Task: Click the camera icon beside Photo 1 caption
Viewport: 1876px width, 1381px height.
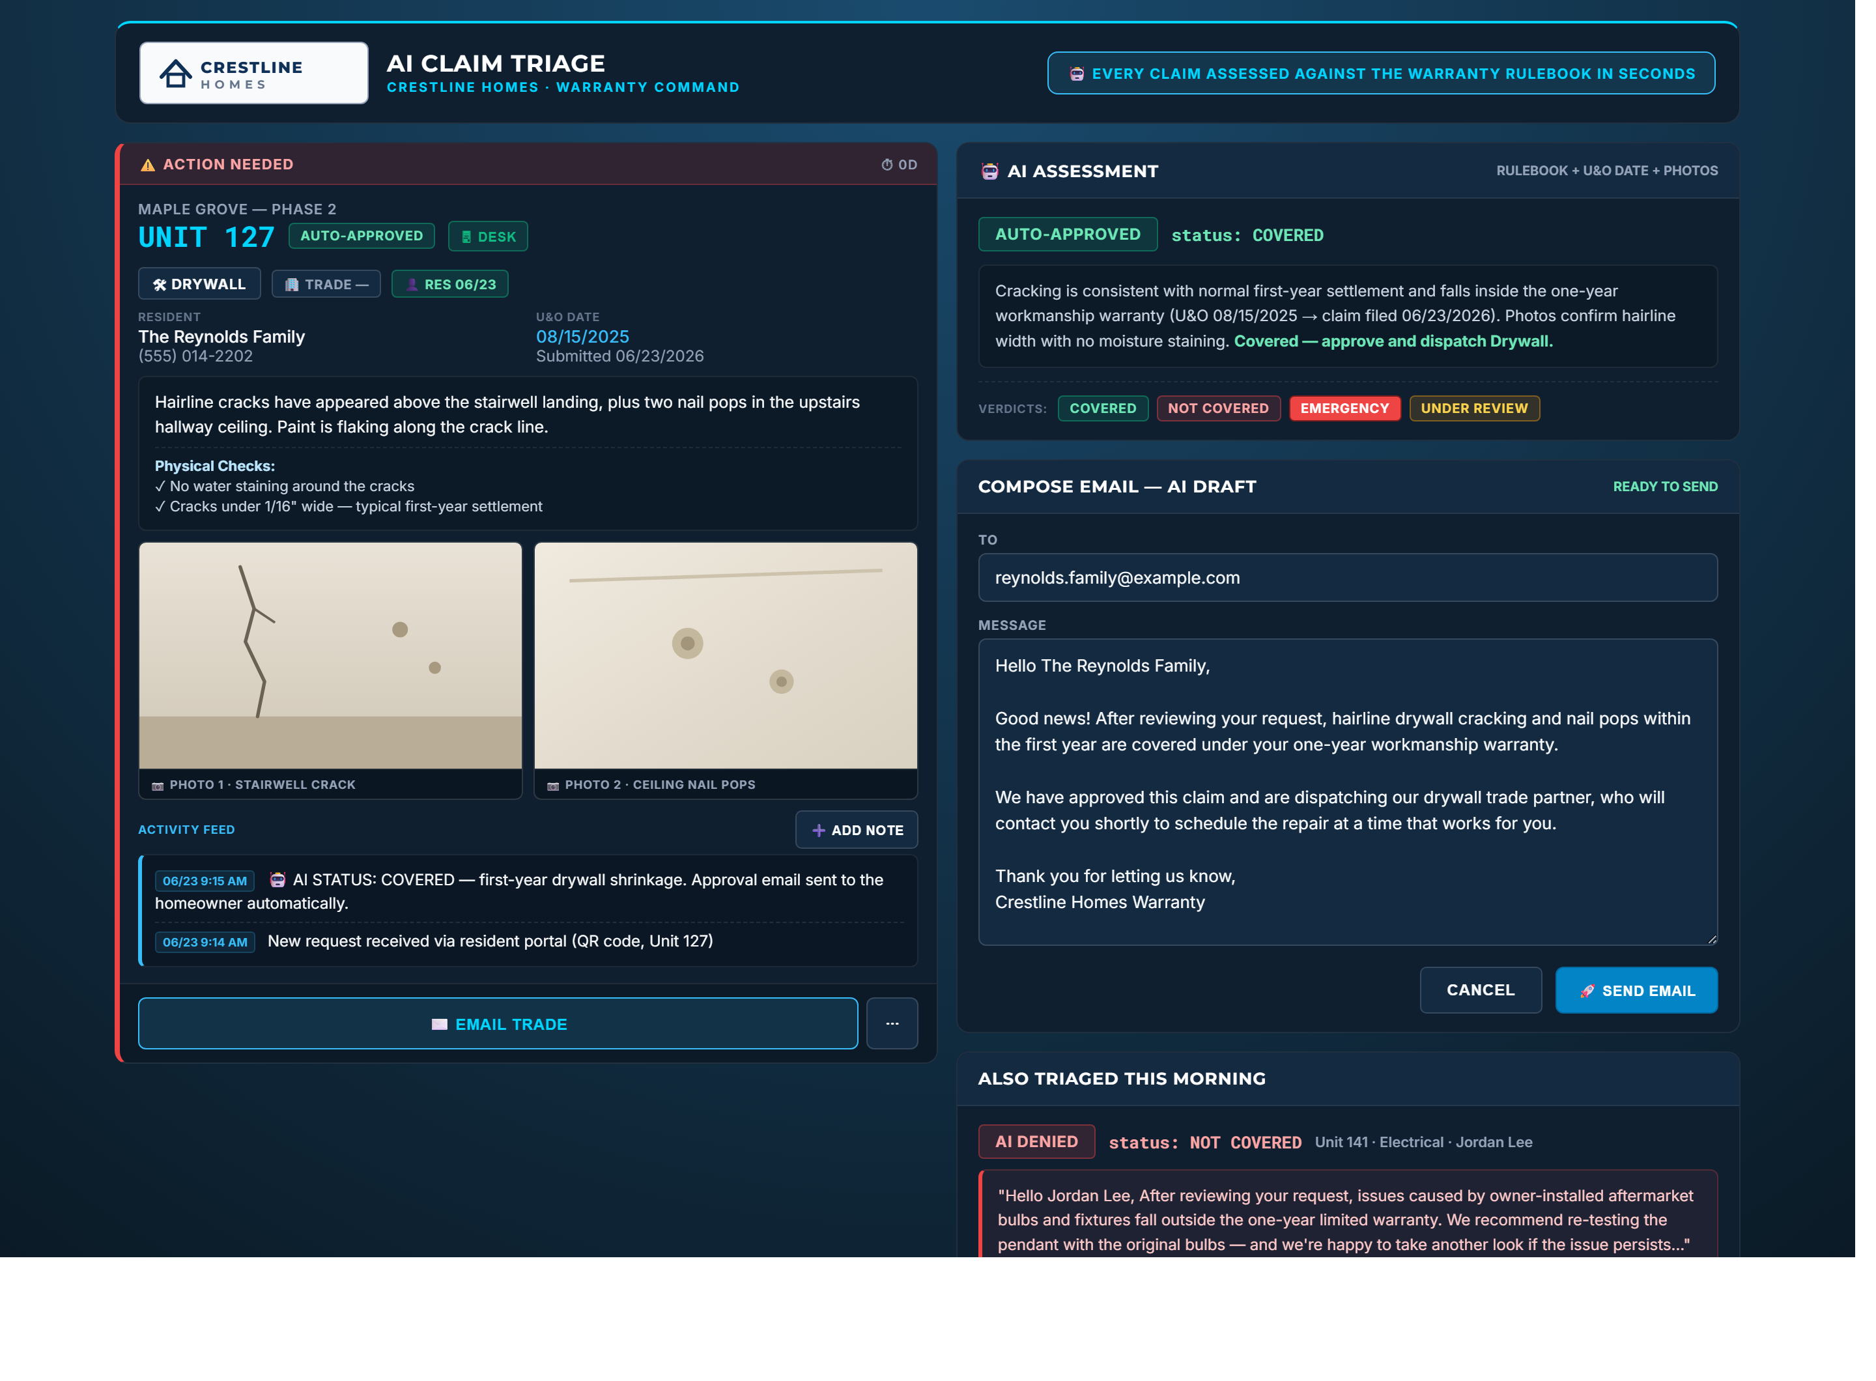Action: point(157,786)
